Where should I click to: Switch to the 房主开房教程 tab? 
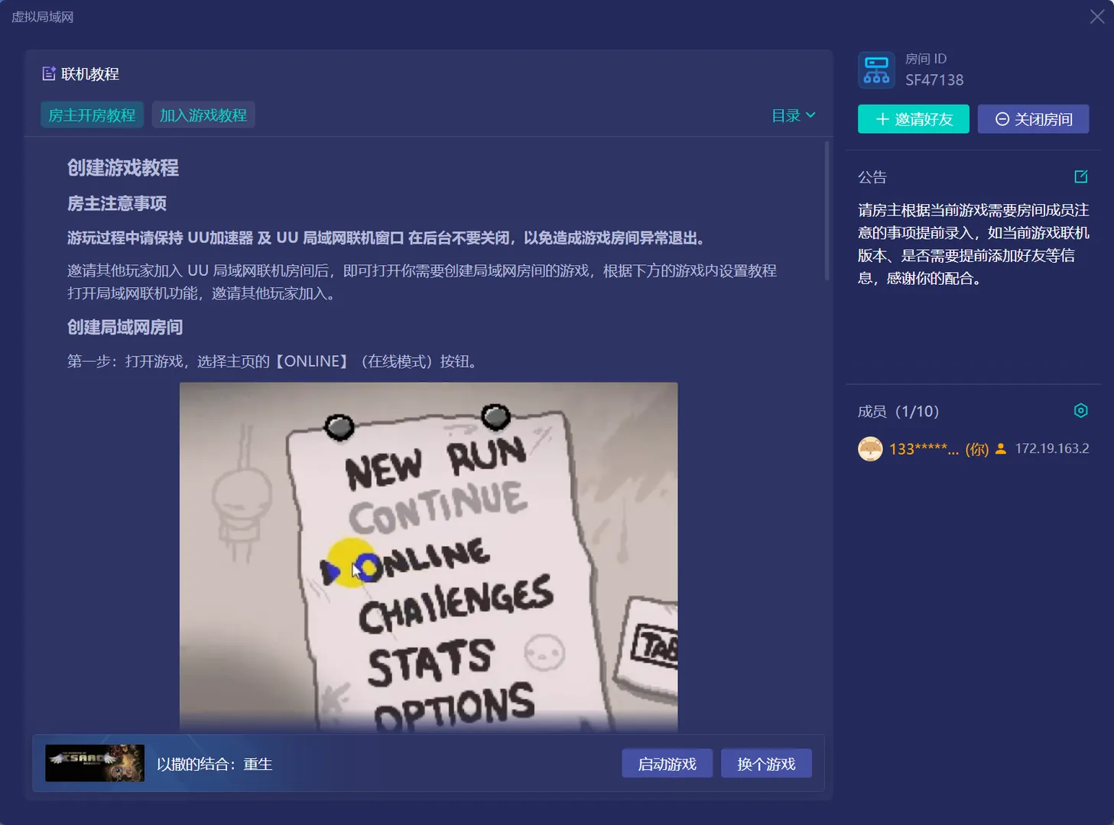[x=92, y=115]
